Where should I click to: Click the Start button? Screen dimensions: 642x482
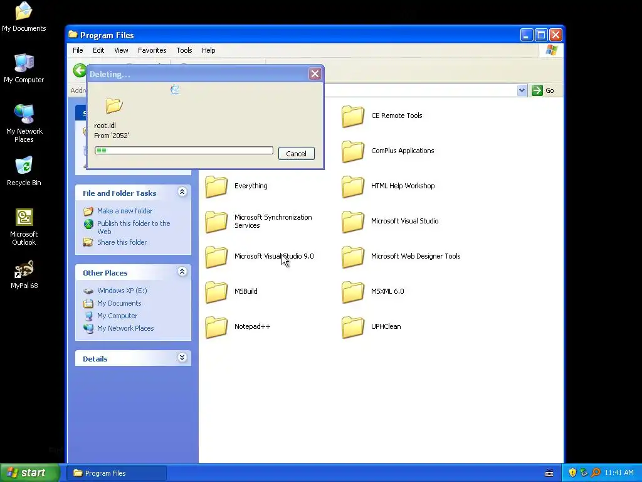pos(30,473)
